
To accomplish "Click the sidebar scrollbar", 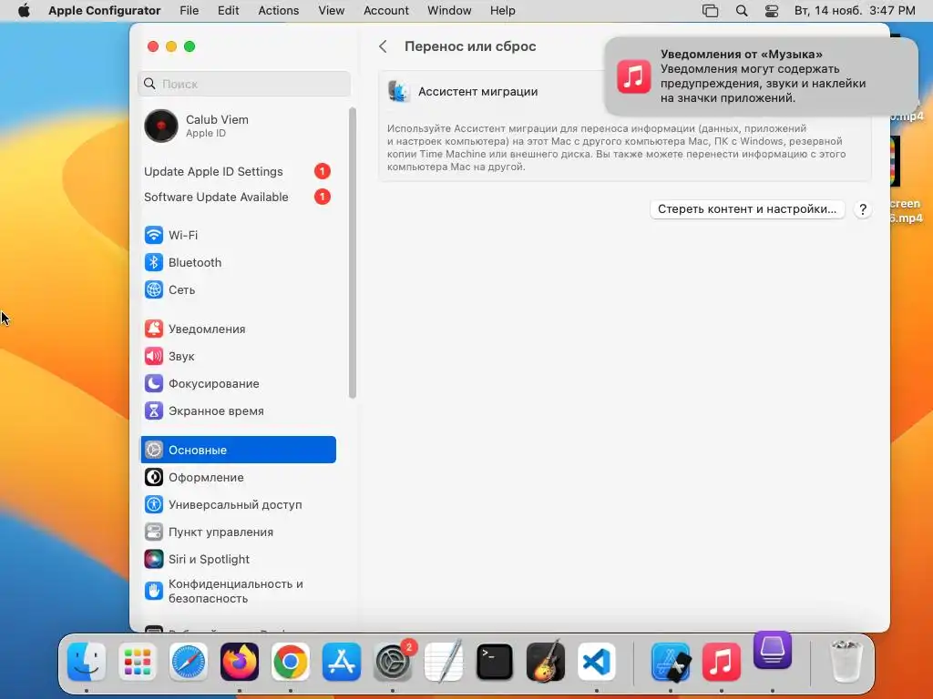I will point(353,253).
